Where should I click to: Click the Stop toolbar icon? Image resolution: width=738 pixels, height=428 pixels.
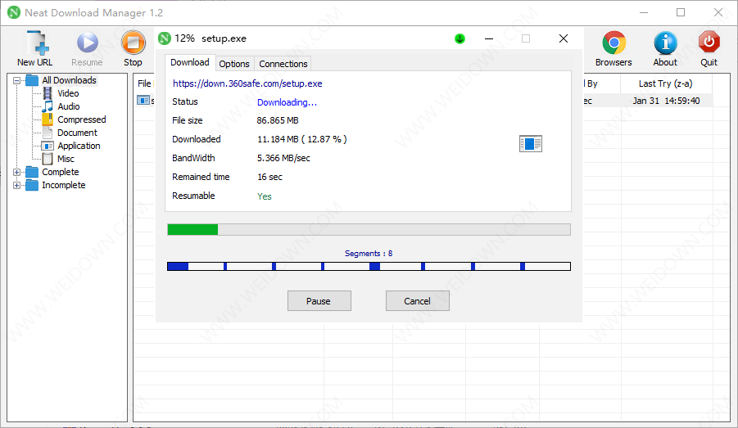pyautogui.click(x=134, y=43)
